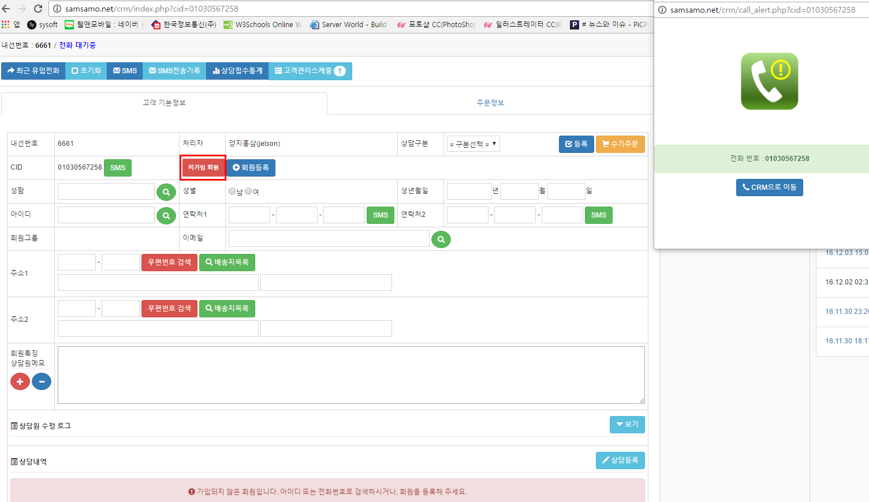
Task: Click the green search icon next to 이메일
Action: click(x=441, y=239)
